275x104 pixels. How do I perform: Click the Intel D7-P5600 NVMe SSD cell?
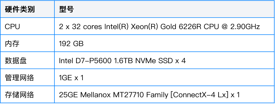tap(123, 61)
